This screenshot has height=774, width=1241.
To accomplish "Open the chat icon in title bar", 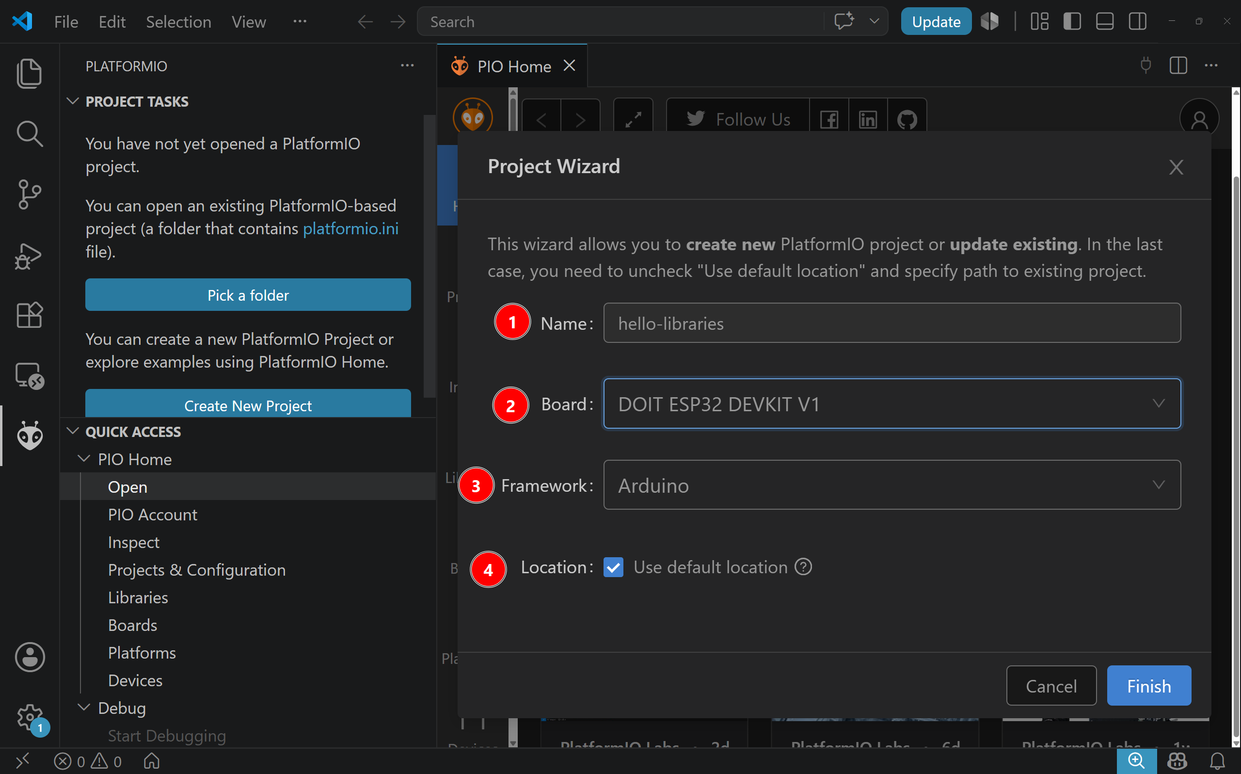I will tap(844, 21).
